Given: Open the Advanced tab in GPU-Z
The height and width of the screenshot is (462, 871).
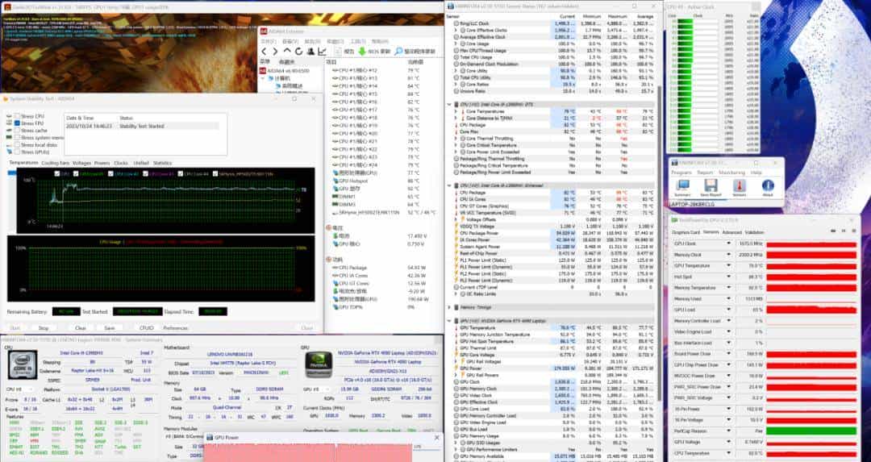Looking at the screenshot, I should click(731, 232).
